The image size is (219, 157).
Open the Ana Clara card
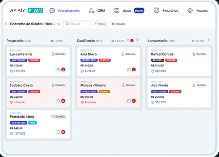click(x=109, y=62)
